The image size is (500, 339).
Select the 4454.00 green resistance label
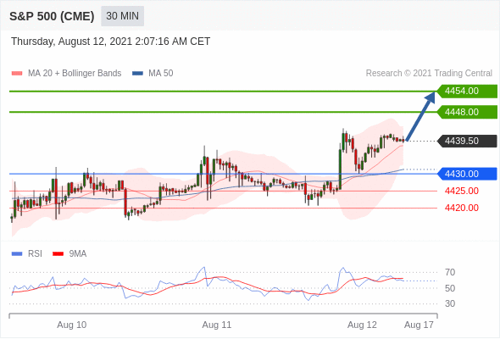pos(467,91)
